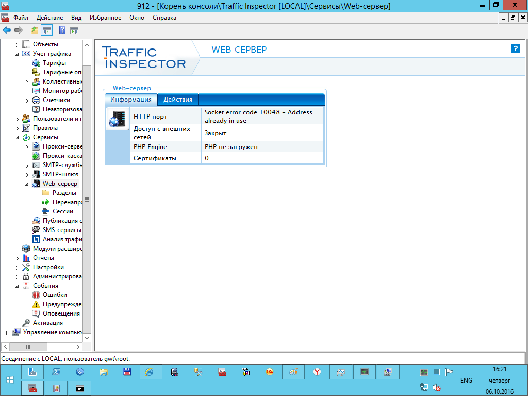The height and width of the screenshot is (396, 528).
Task: Click the forward arrow toolbar icon
Action: click(19, 30)
